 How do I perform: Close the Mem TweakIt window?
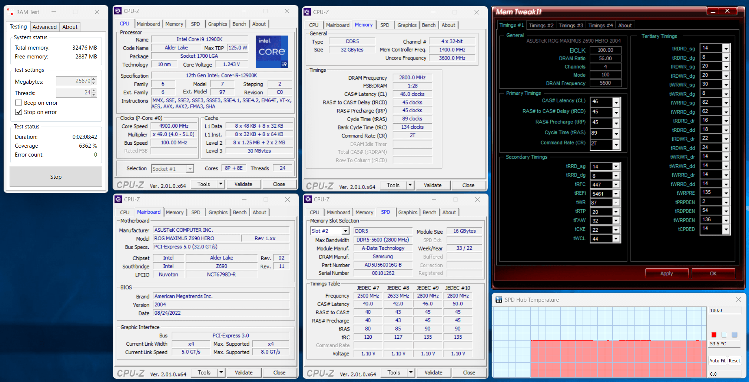coord(727,11)
